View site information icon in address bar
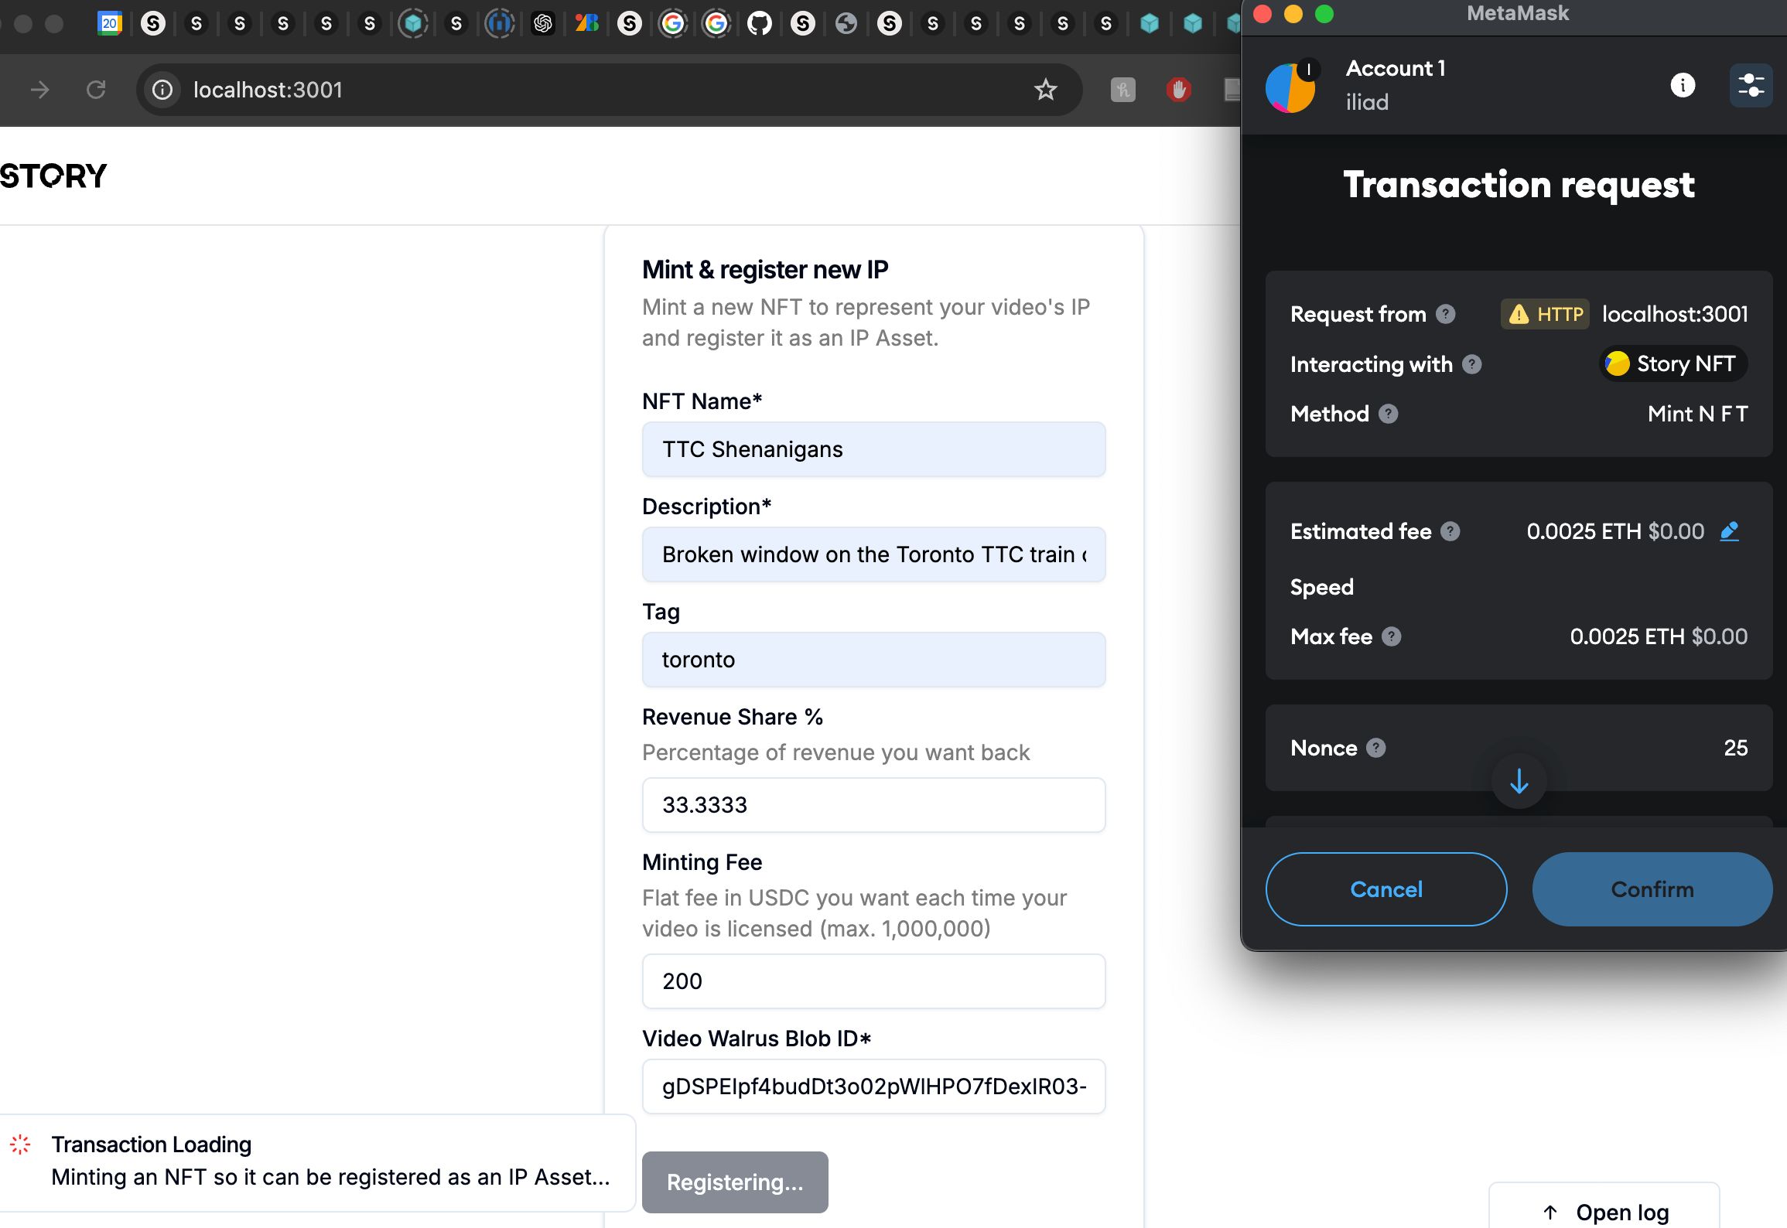1787x1228 pixels. pos(162,90)
